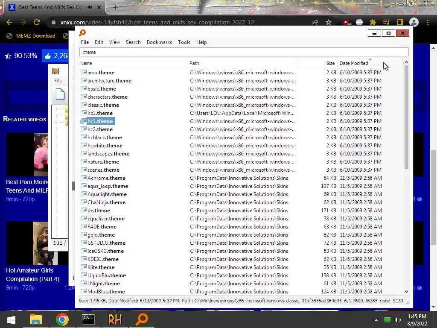Open File Explorer from taskbar
The width and height of the screenshot is (437, 328).
pyautogui.click(x=36, y=319)
